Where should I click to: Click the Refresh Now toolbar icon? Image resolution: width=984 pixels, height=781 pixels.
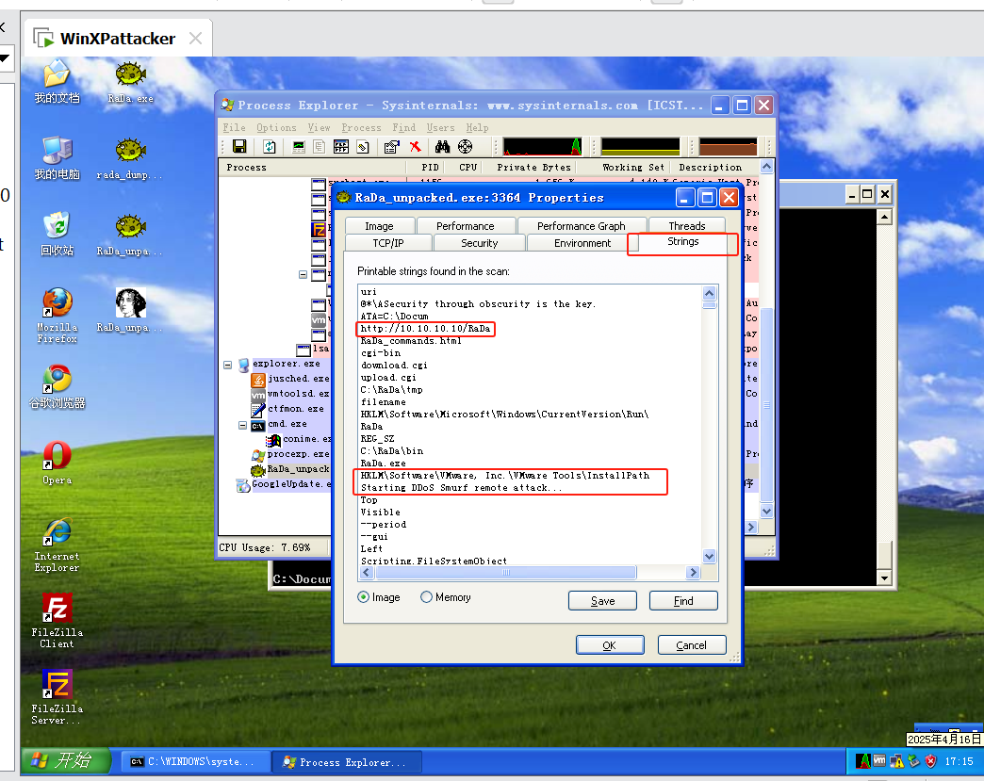point(270,147)
